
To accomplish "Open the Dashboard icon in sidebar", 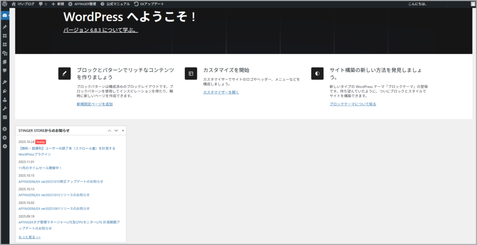I will tap(5, 15).
